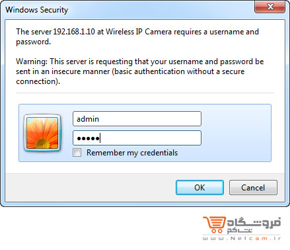Place cursor after the password dots
The image size is (290, 250).
click(101, 138)
